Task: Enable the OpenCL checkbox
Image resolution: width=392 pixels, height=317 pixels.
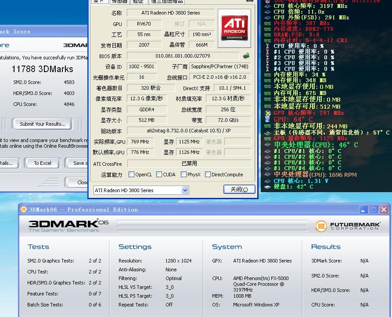Action: (131, 175)
